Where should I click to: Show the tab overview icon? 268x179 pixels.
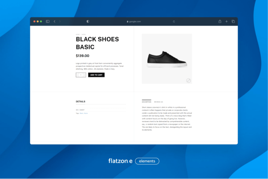pyautogui.click(x=233, y=21)
